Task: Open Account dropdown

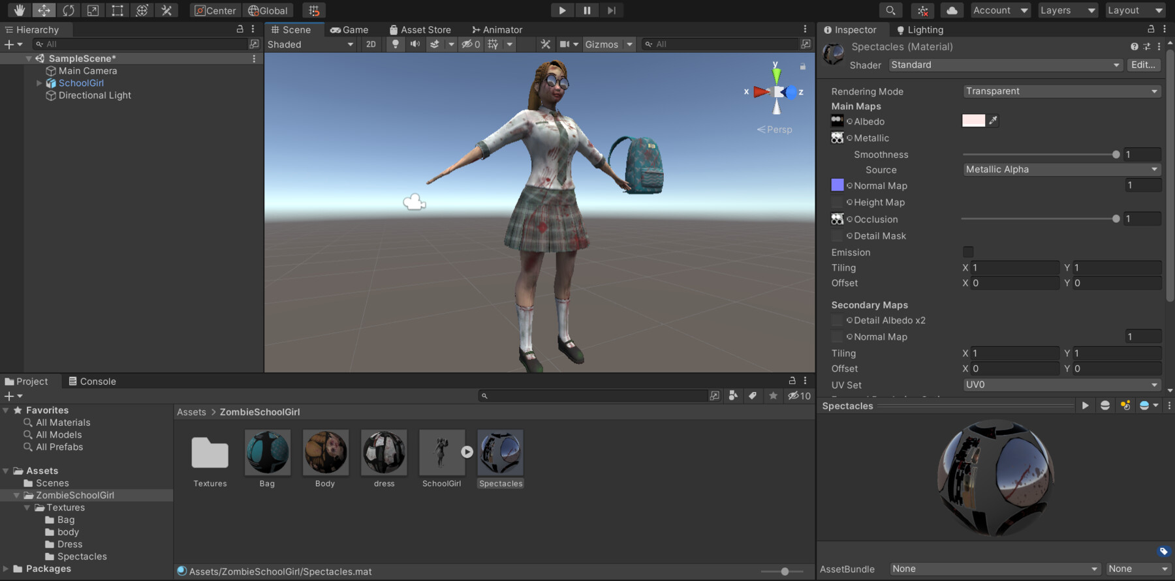Action: point(1000,10)
